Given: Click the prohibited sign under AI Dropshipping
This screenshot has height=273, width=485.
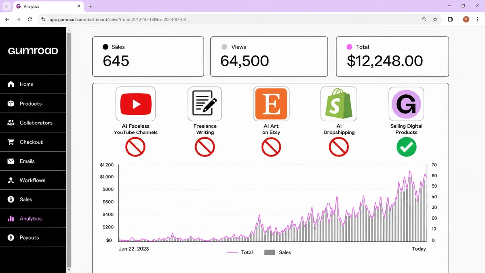Looking at the screenshot, I should point(339,147).
